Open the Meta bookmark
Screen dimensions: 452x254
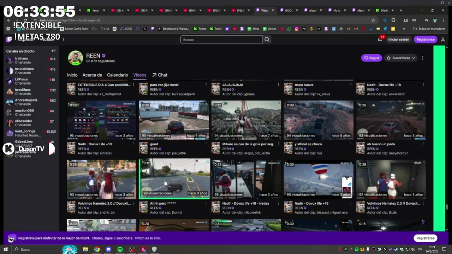[254, 29]
